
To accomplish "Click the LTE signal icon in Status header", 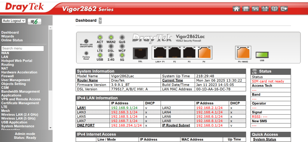I will [x=254, y=71].
